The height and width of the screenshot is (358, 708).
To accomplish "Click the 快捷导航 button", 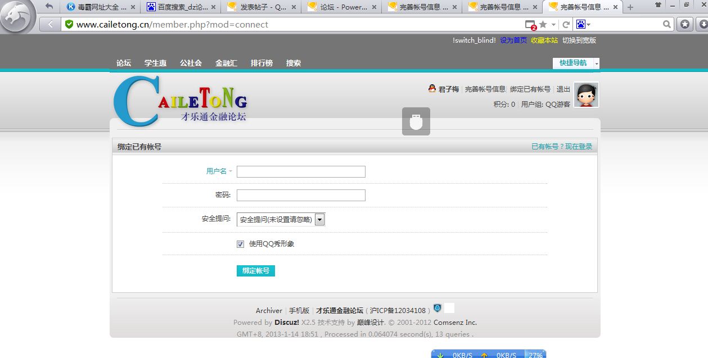I will tap(573, 63).
